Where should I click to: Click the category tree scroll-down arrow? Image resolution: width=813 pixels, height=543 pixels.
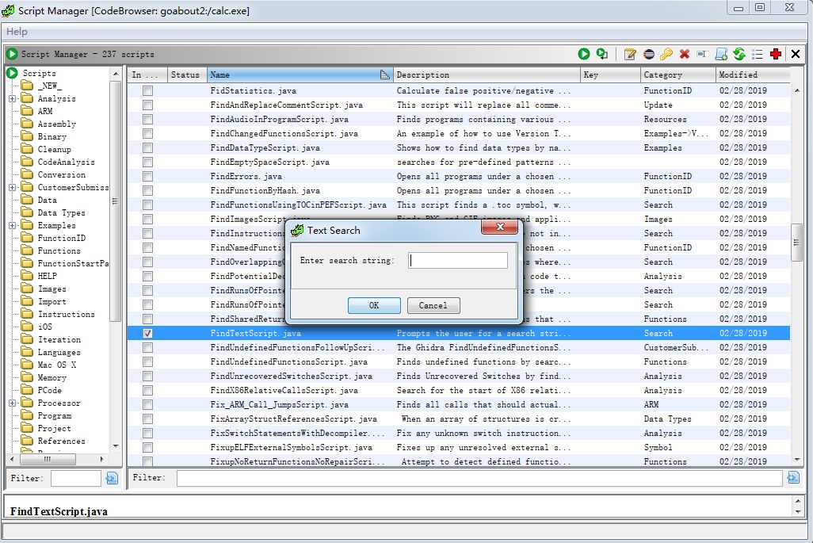pos(116,445)
